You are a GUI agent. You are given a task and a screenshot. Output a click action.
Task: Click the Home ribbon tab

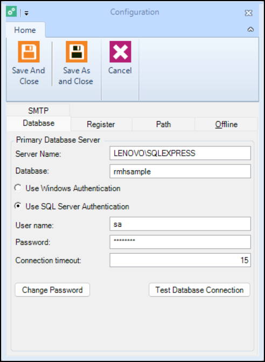point(25,30)
